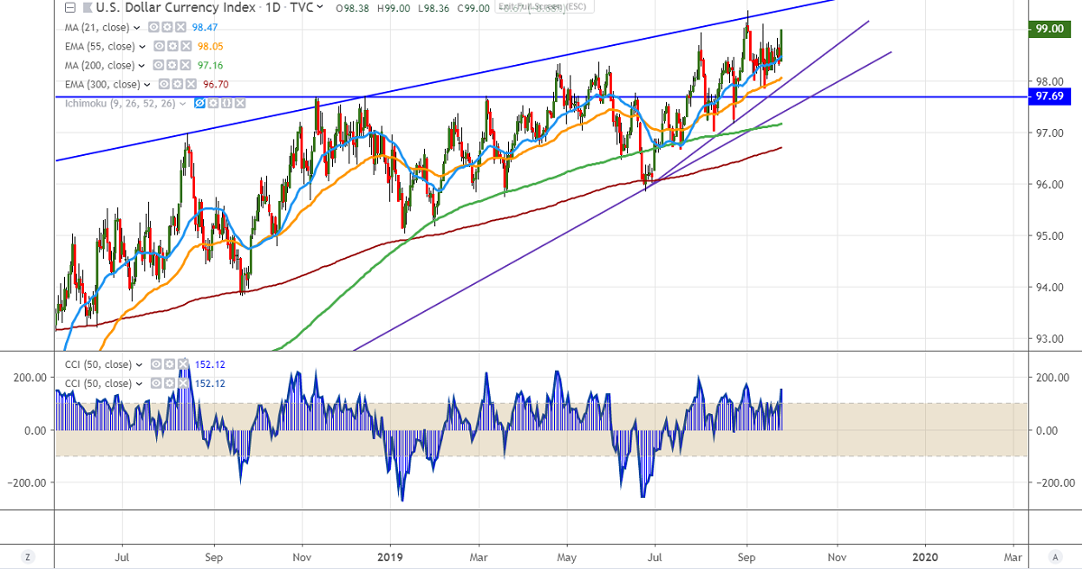Click the MA (200, close) legend label
This screenshot has height=569, width=1082.
(x=99, y=66)
